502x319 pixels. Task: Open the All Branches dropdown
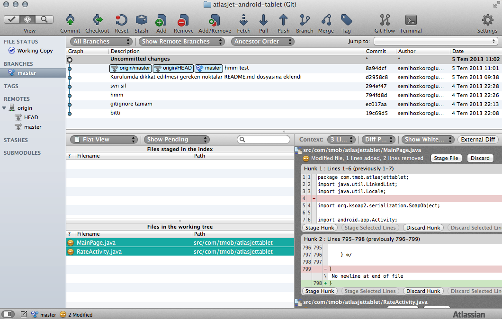(x=101, y=42)
